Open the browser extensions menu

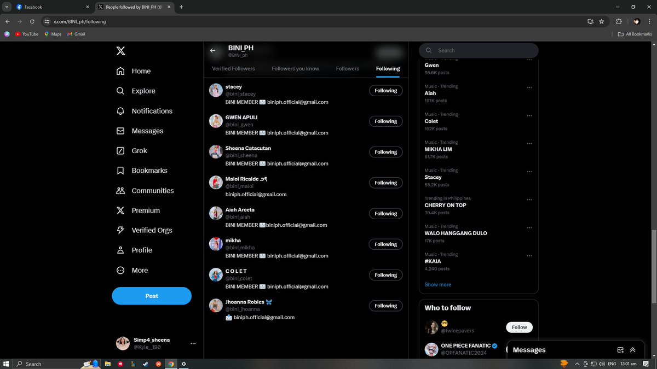(619, 21)
